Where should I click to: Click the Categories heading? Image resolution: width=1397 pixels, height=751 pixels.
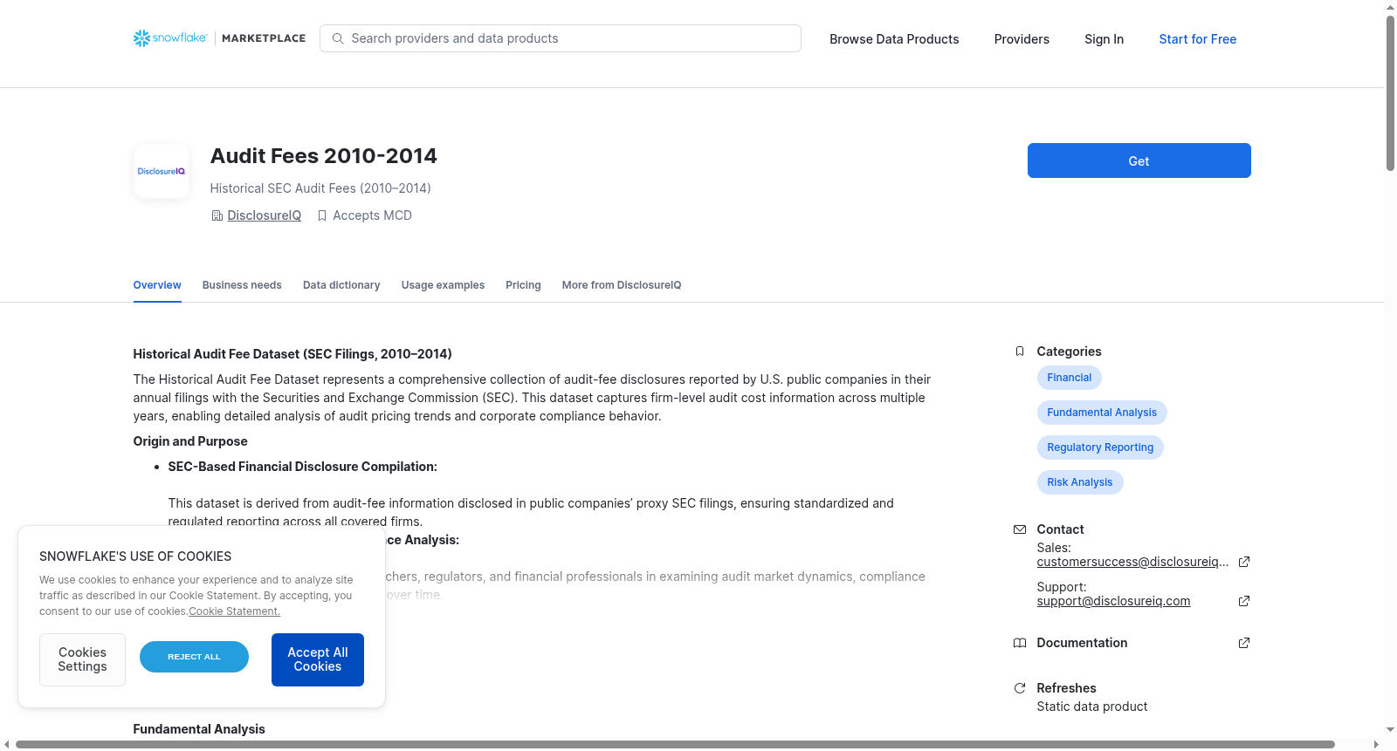coord(1070,352)
